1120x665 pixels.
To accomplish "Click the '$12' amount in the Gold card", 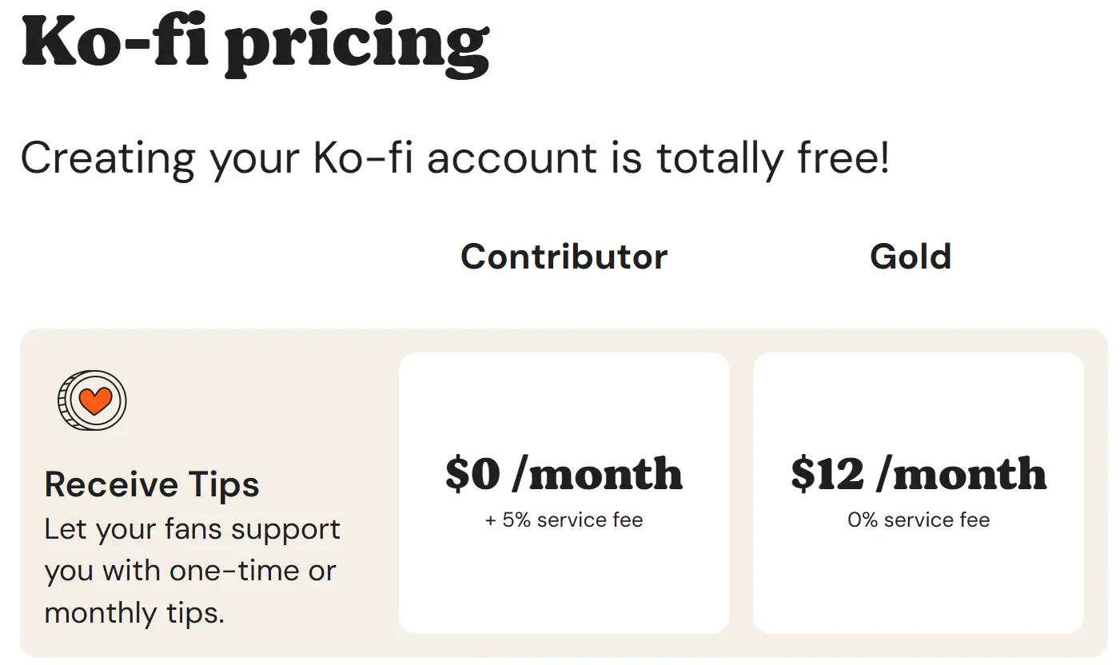I will [x=827, y=474].
